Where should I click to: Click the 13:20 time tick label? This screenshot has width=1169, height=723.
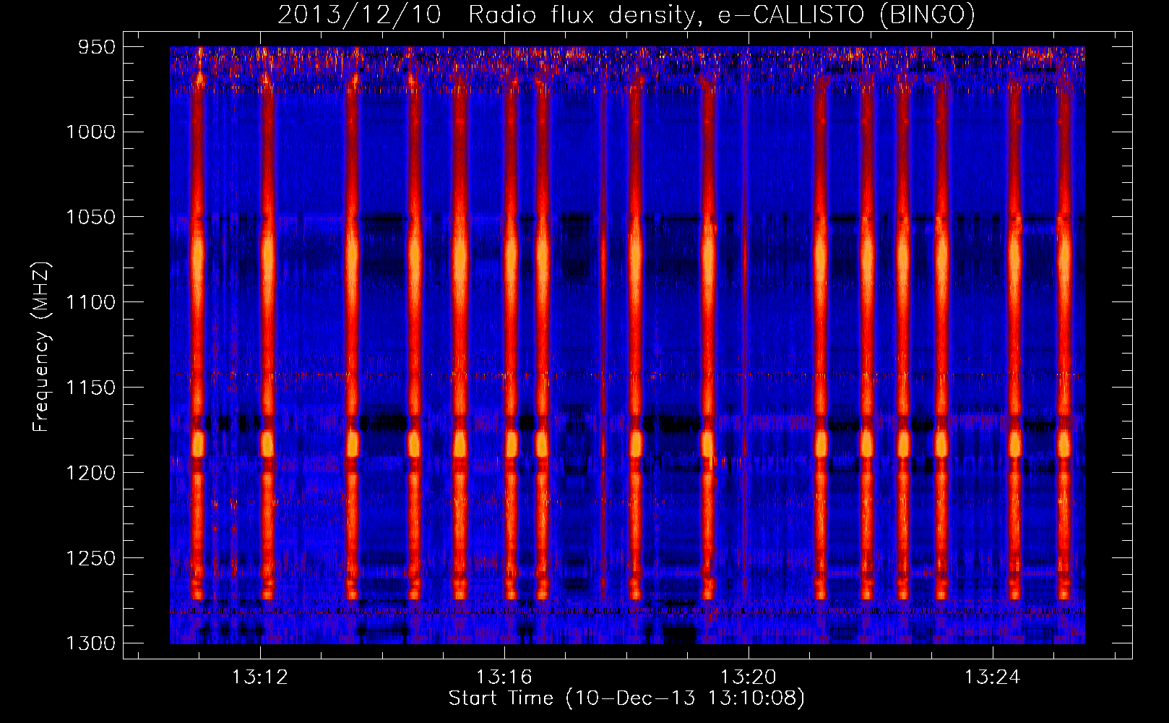(x=749, y=677)
